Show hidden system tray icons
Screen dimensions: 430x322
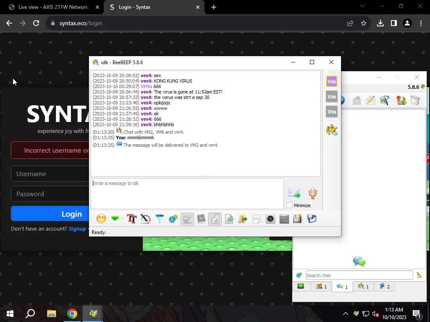pyautogui.click(x=346, y=314)
